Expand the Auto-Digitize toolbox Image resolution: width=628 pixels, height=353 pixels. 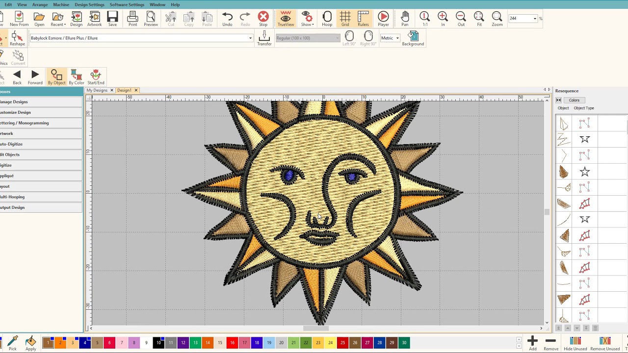coord(41,144)
